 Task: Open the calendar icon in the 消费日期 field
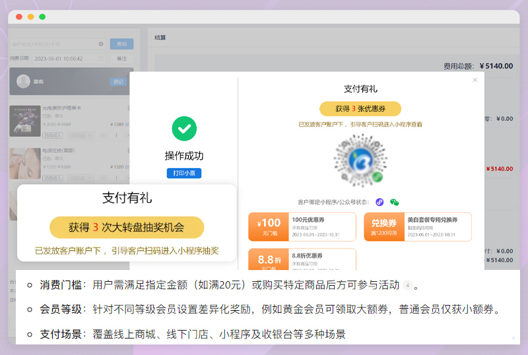101,59
